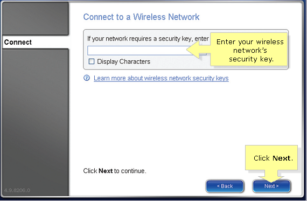This screenshot has width=307, height=201.
Task: Click the gray sidebar area below Connect
Action: point(36,121)
